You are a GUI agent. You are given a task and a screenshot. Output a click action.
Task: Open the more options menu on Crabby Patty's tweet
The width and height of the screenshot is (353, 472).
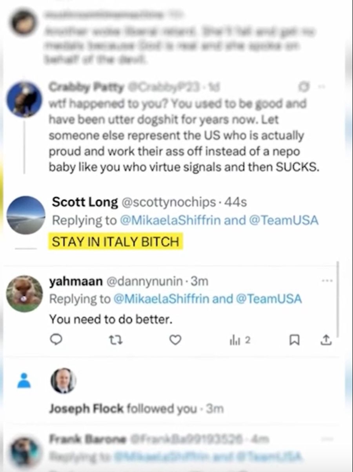click(x=321, y=87)
